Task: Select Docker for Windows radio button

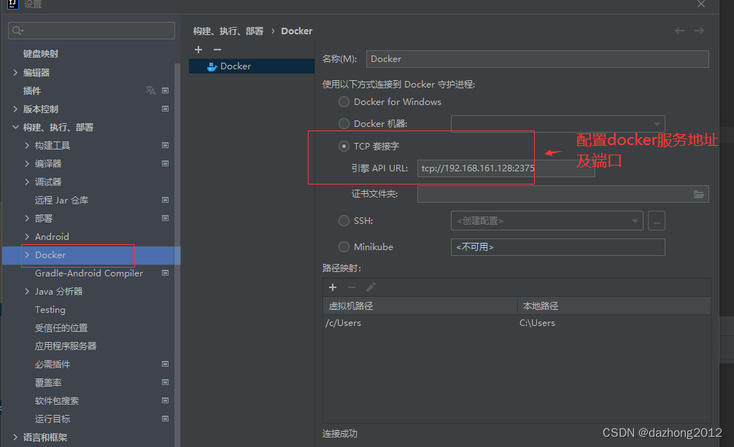Action: tap(344, 102)
